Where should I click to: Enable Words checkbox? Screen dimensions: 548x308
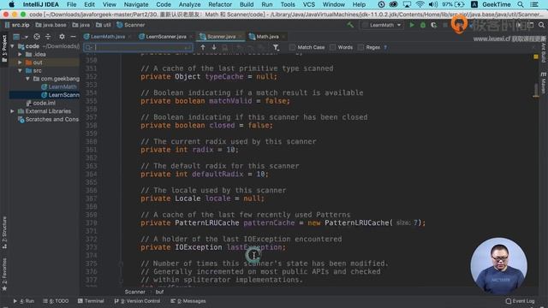coord(333,47)
